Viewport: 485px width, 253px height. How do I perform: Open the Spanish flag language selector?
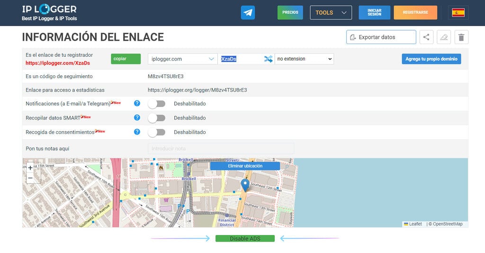point(458,13)
